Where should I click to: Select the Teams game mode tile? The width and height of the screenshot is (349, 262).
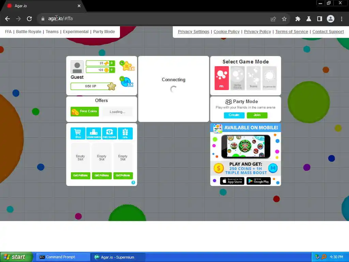click(x=254, y=78)
